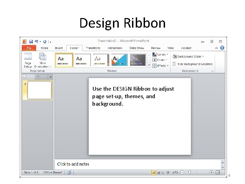Viewport: 245px width, 184px height.
Task: Open the theme Fonts dropdown
Action: 160,60
